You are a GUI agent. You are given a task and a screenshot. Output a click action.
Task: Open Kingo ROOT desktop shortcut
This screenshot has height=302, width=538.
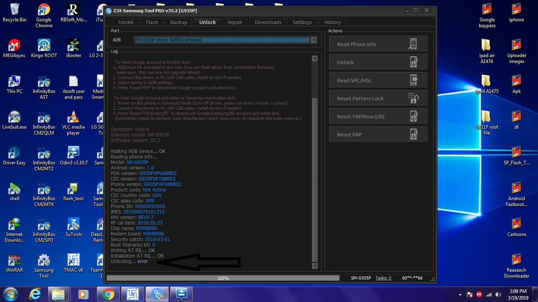44,48
